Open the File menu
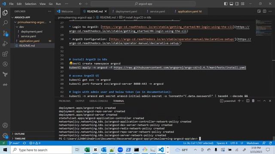Screen dimensions: 275x154 [x=11, y=4]
